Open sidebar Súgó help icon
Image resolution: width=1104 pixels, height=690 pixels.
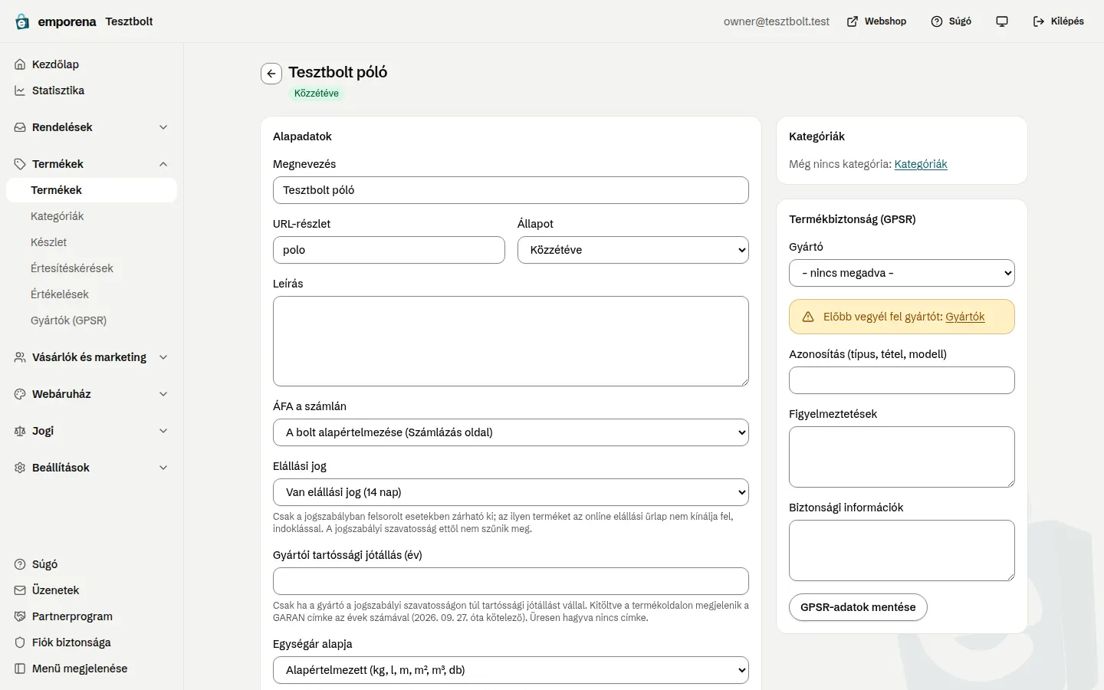point(20,564)
